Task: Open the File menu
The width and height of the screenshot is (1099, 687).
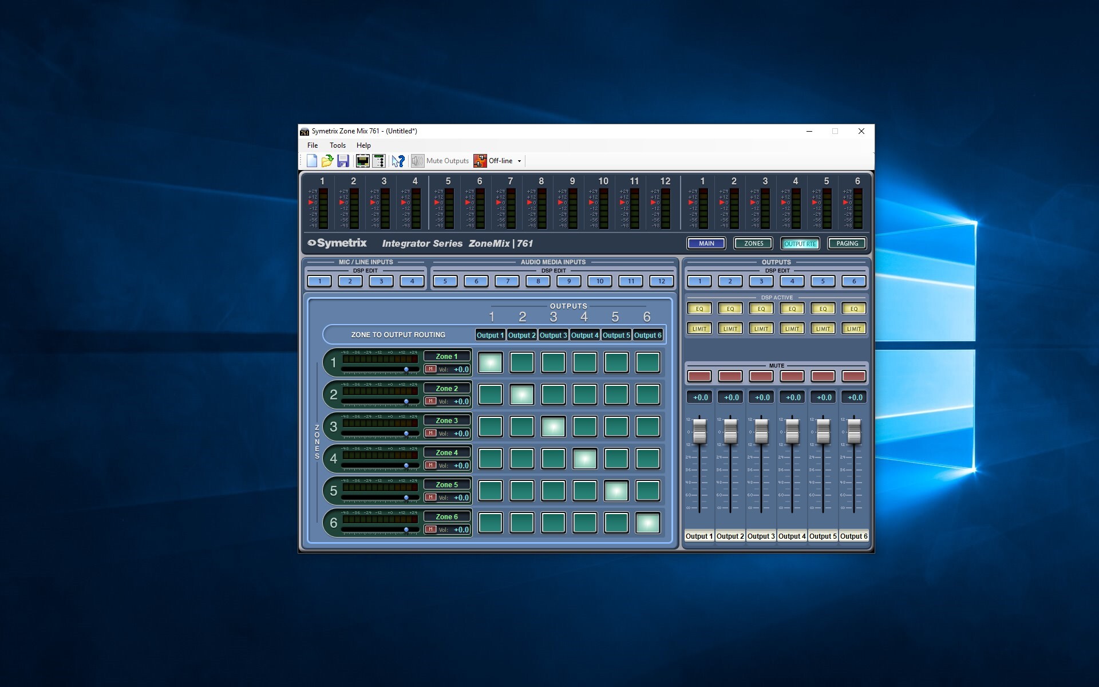Action: pyautogui.click(x=313, y=145)
